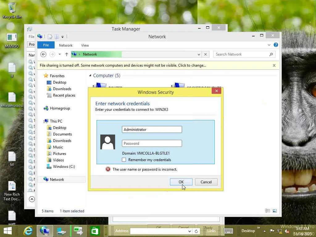Stop loading in the address bar
Screen dimensions: 316x237
[x=205, y=54]
